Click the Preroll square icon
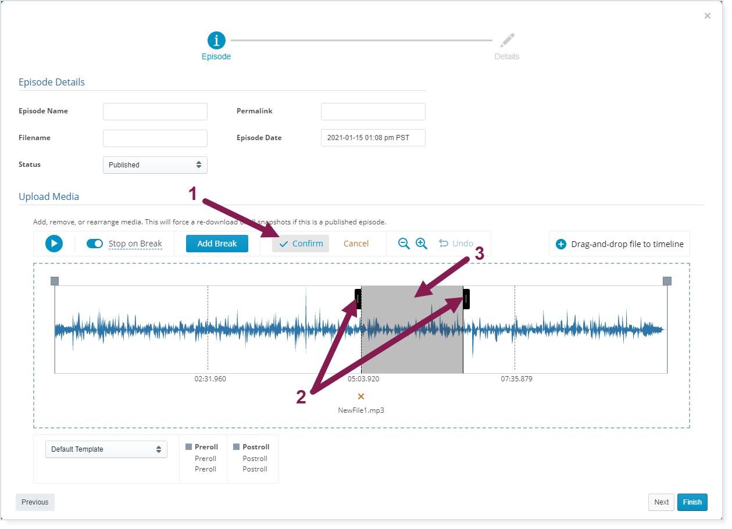The height and width of the screenshot is (529, 732). pos(188,447)
